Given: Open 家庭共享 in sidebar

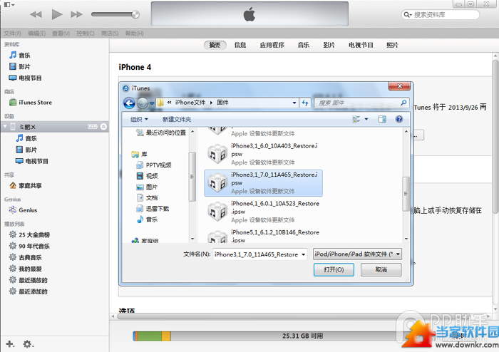Looking at the screenshot, I should pos(26,185).
